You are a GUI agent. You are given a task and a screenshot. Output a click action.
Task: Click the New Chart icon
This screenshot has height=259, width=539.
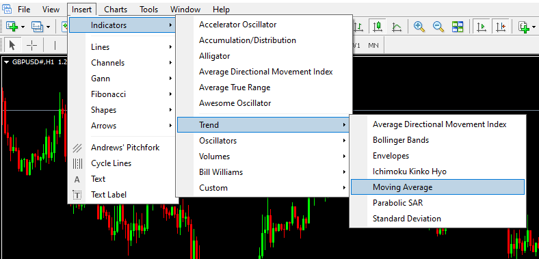[12, 26]
